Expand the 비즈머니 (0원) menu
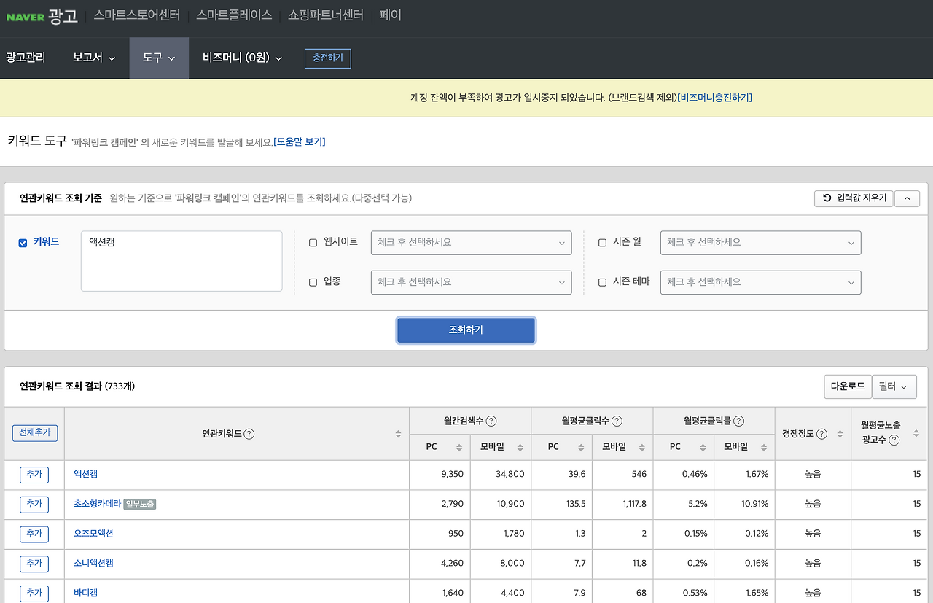 (242, 58)
